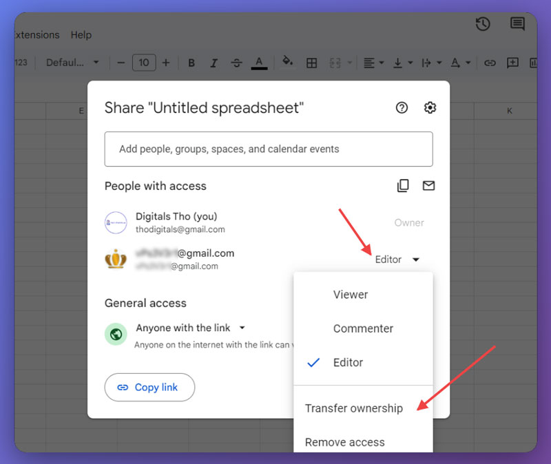
Task: Click the Copy link button
Action: [149, 387]
